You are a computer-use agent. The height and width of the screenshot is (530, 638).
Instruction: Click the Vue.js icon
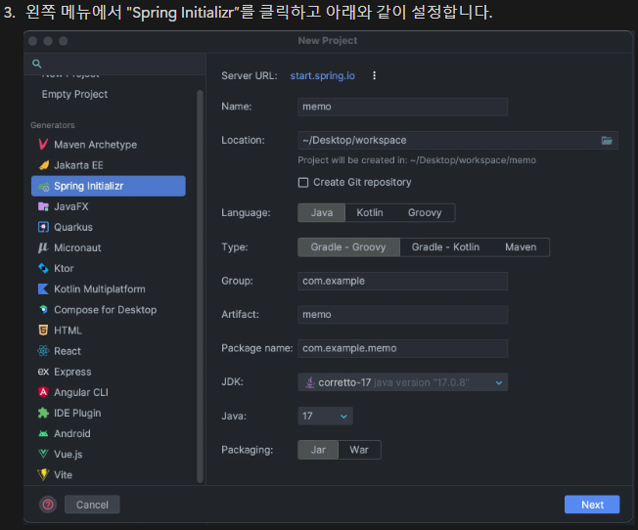43,454
